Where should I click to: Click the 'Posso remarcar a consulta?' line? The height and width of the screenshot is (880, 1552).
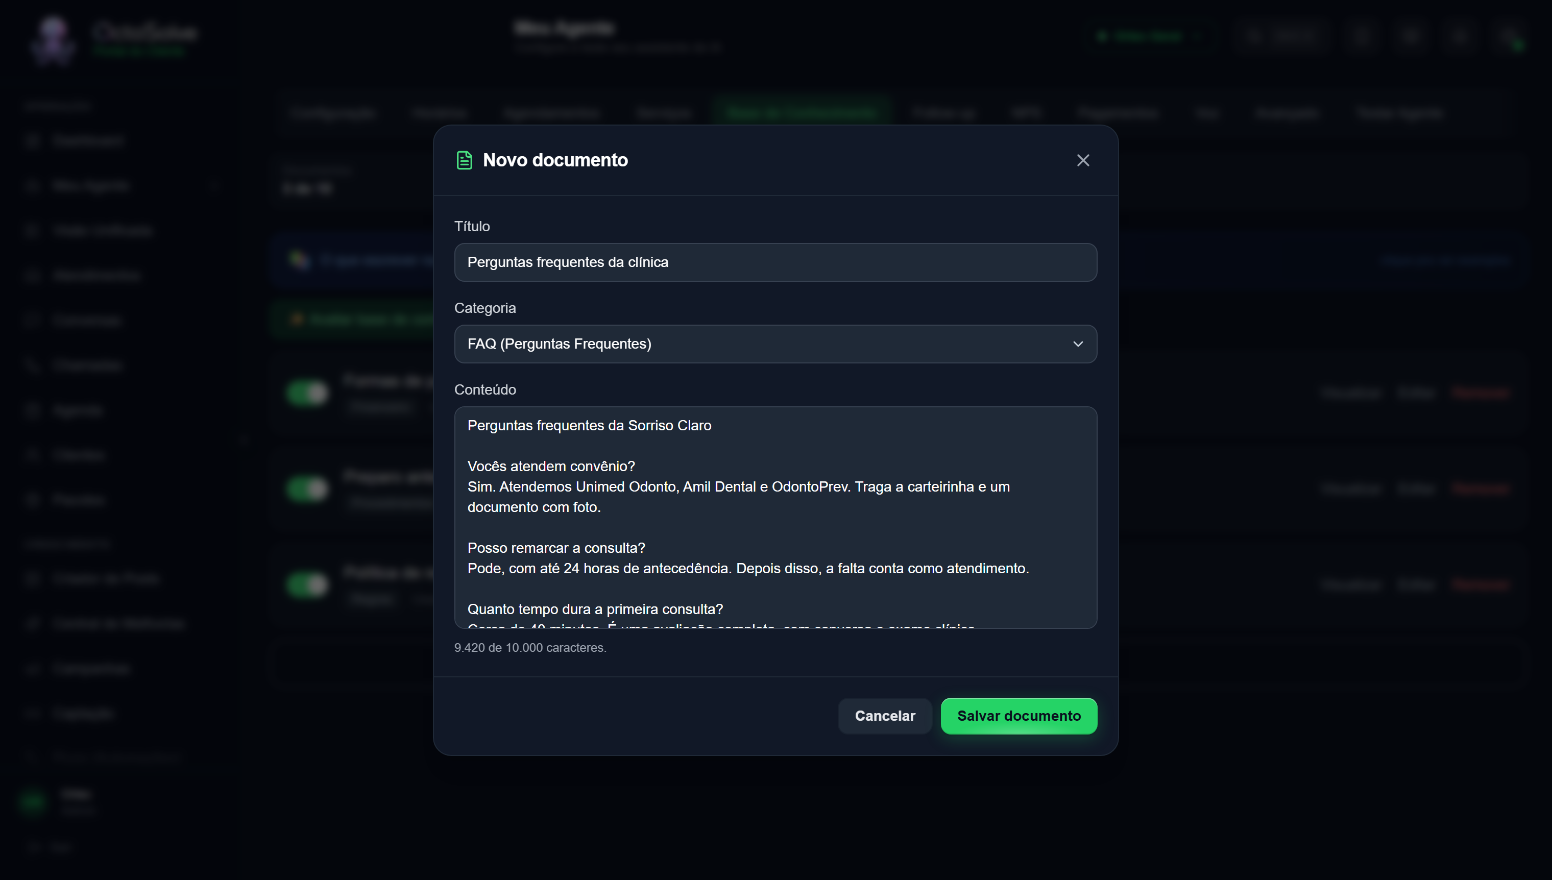(556, 548)
